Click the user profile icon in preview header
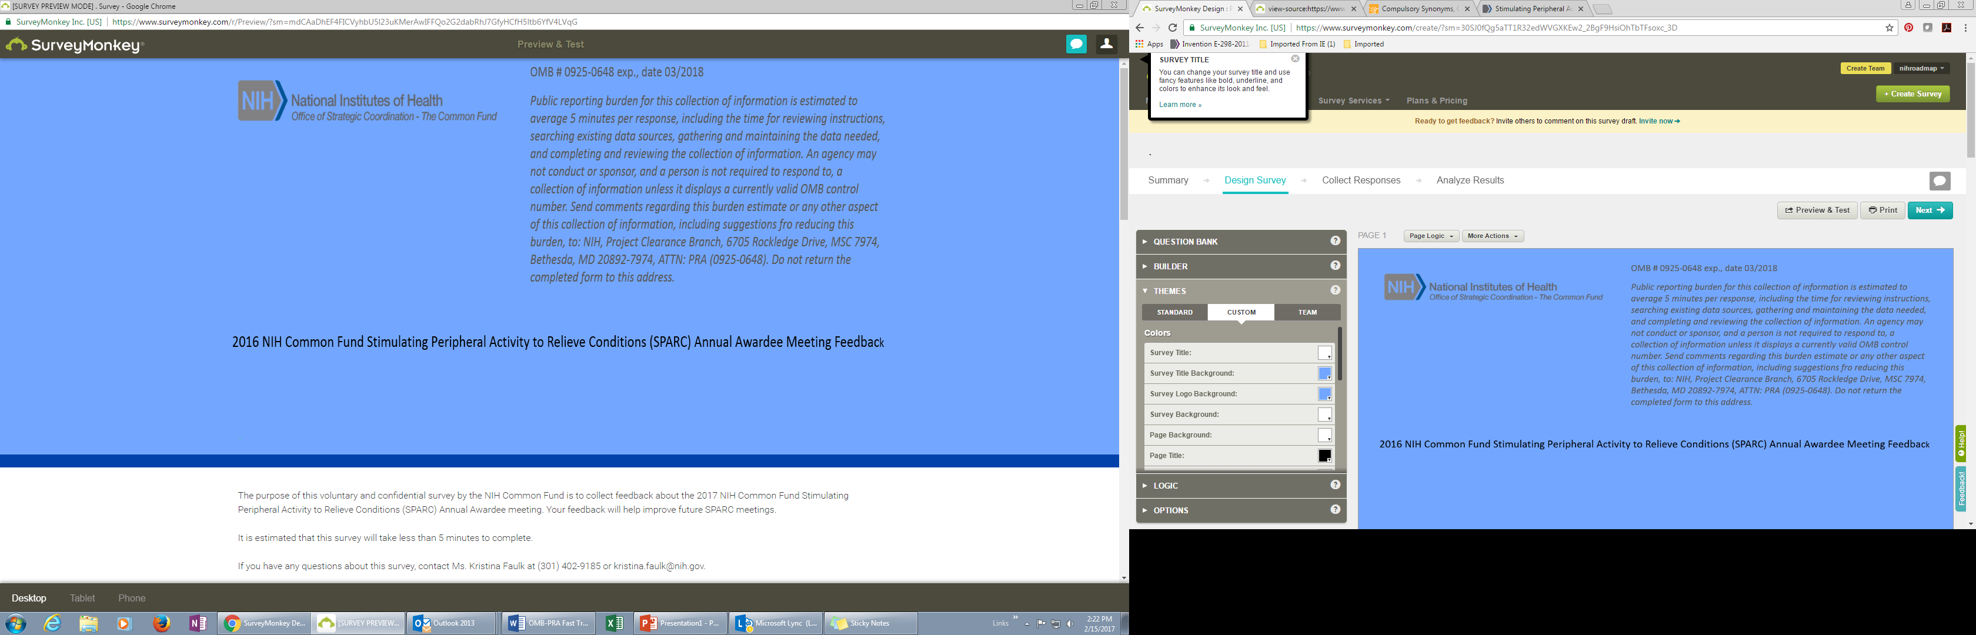Screen dimensions: 1976x635 click(1106, 44)
